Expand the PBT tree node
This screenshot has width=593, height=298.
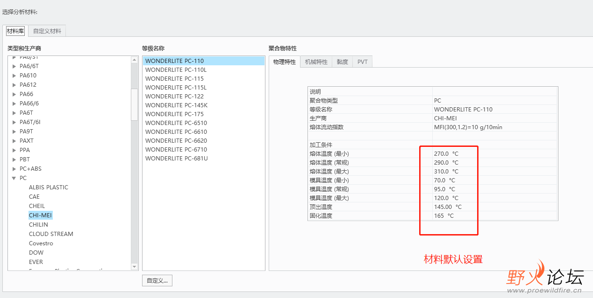14,159
